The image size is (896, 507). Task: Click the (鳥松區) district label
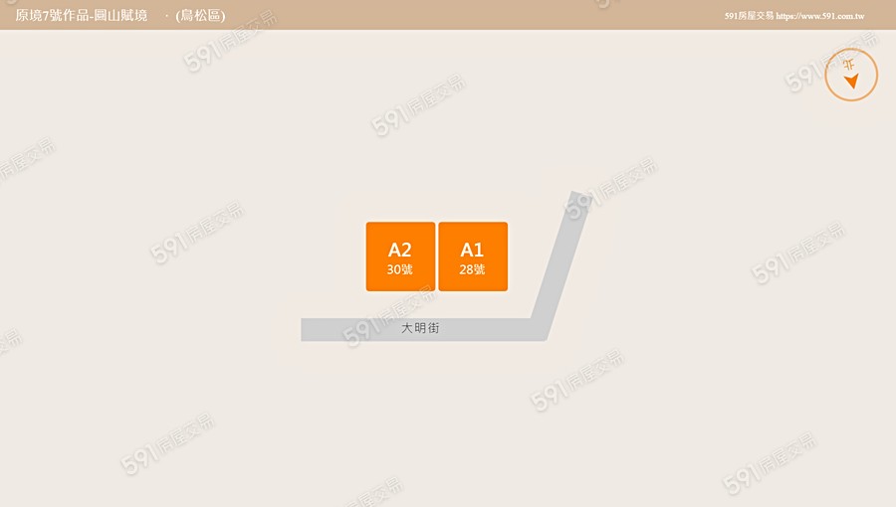pos(200,15)
